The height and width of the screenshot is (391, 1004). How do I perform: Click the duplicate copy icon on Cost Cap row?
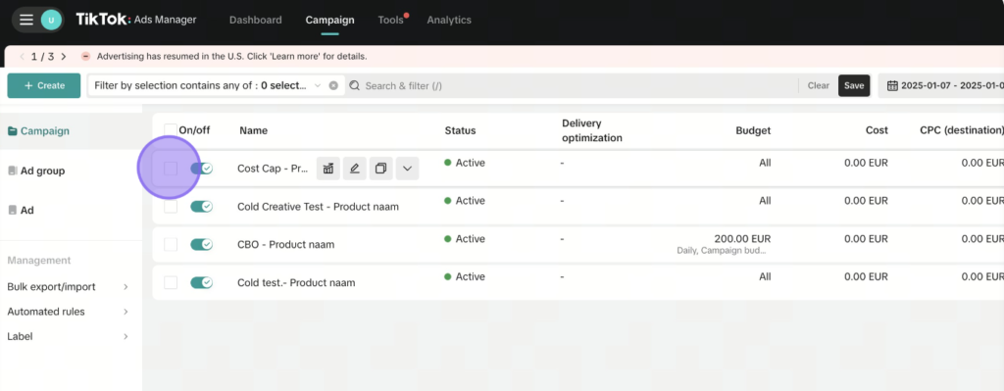381,169
